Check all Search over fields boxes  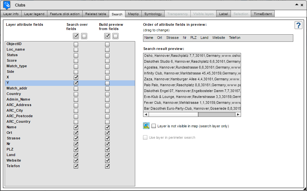click(x=76, y=36)
